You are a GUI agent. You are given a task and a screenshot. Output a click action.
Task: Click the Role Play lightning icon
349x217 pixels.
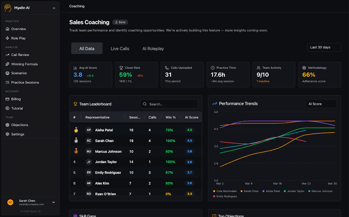coord(7,38)
